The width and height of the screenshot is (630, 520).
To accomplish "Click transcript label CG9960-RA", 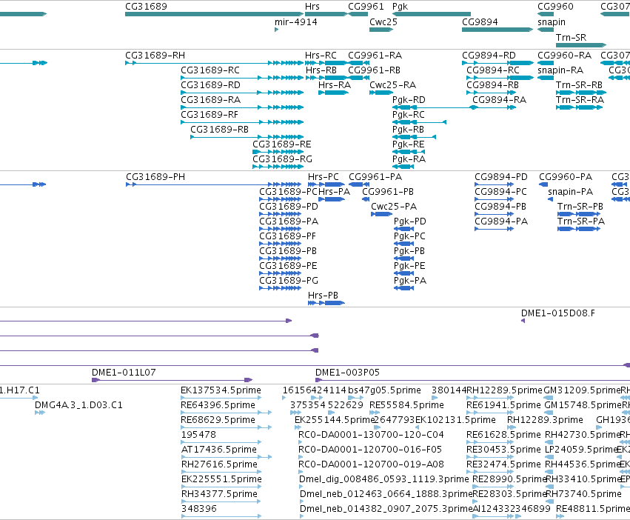I will pyautogui.click(x=565, y=56).
